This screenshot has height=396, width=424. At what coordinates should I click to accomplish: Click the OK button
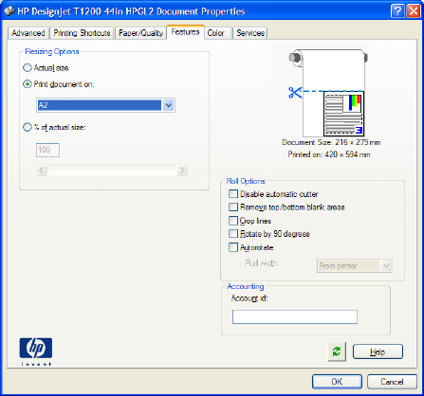[x=337, y=382]
